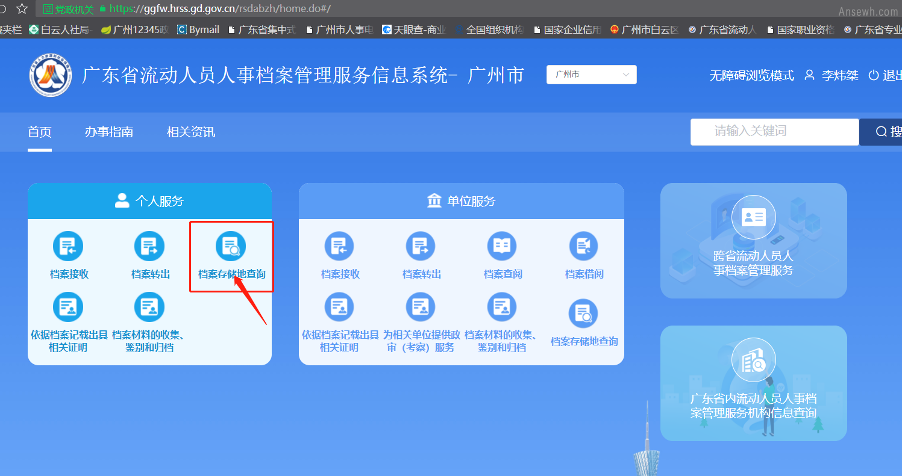
Task: Open 档案存储地查询 under 个人服务
Action: point(231,256)
